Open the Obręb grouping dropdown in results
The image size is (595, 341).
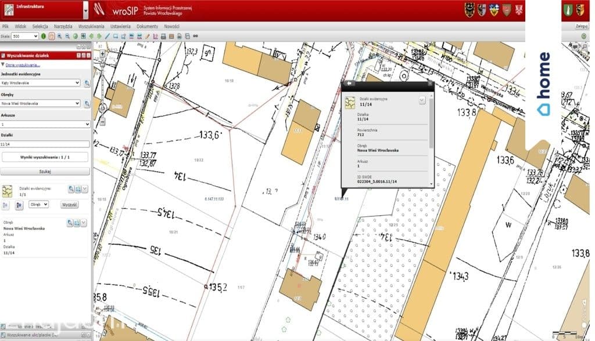[39, 205]
